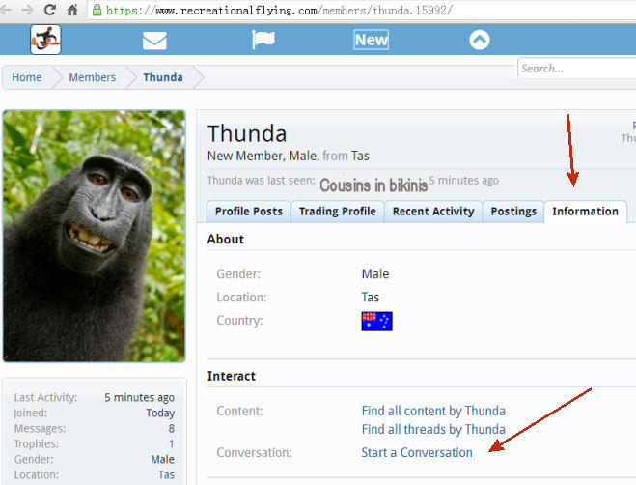Viewport: 636px width, 485px height.
Task: Click the up-chevron circle icon
Action: [x=480, y=40]
